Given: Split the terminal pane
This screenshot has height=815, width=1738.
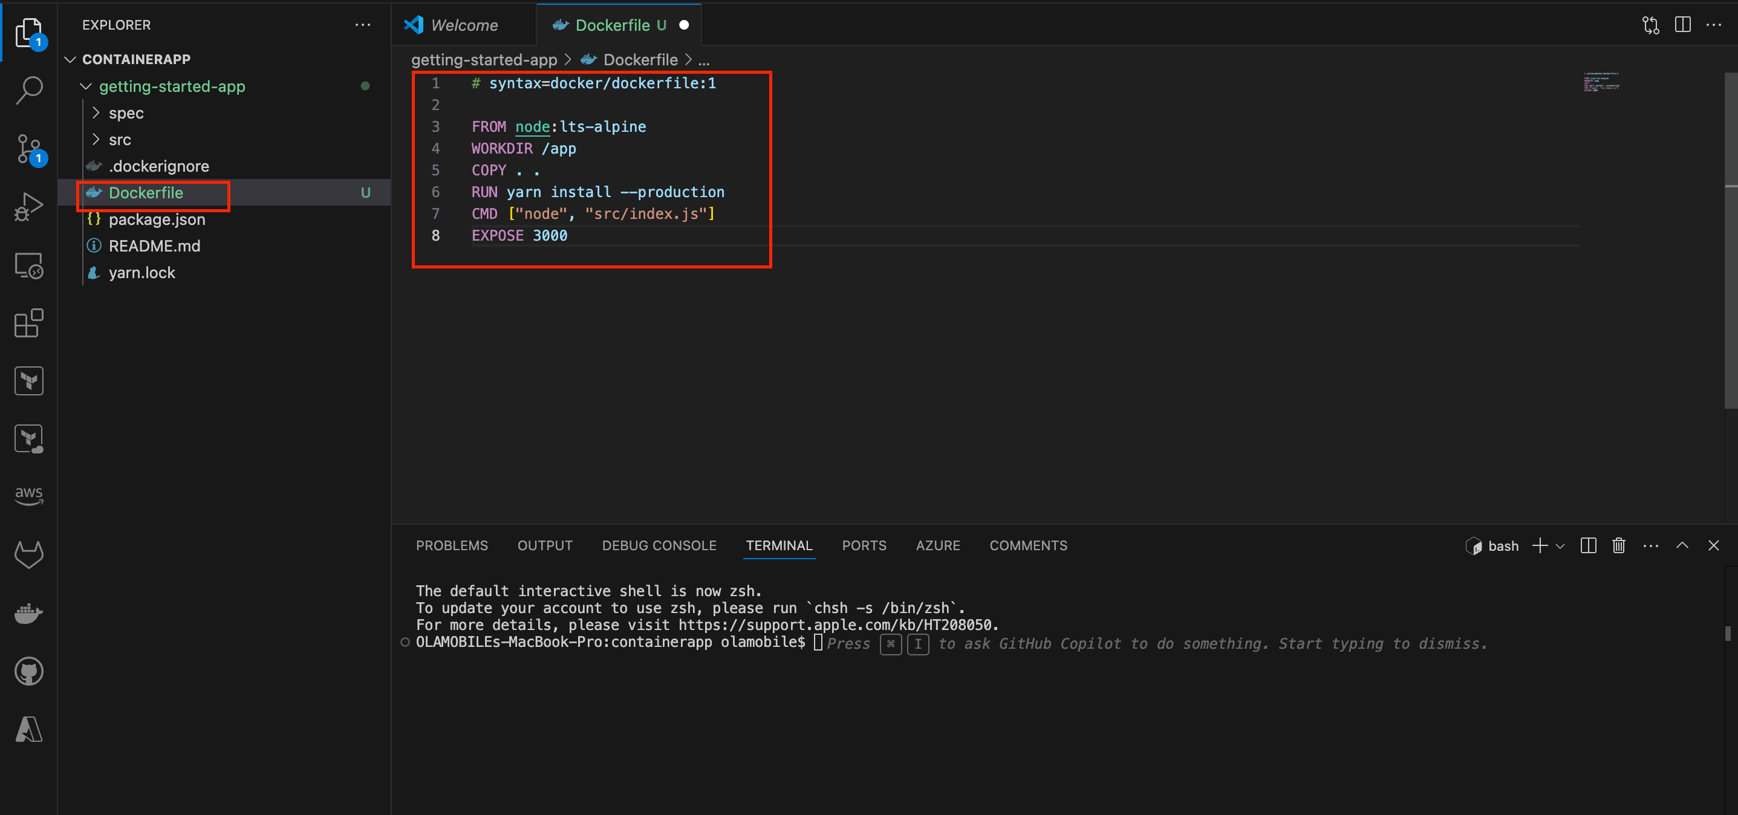Looking at the screenshot, I should tap(1588, 545).
